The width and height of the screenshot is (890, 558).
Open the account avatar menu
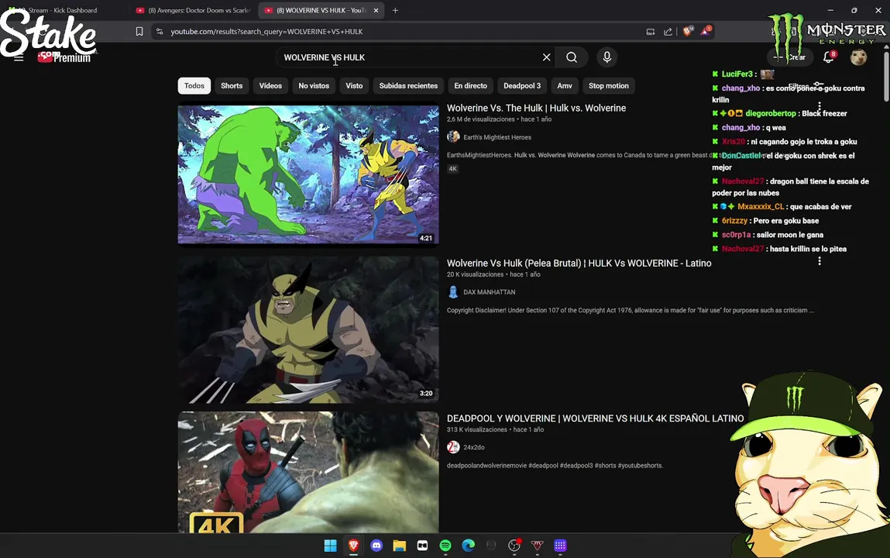858,57
